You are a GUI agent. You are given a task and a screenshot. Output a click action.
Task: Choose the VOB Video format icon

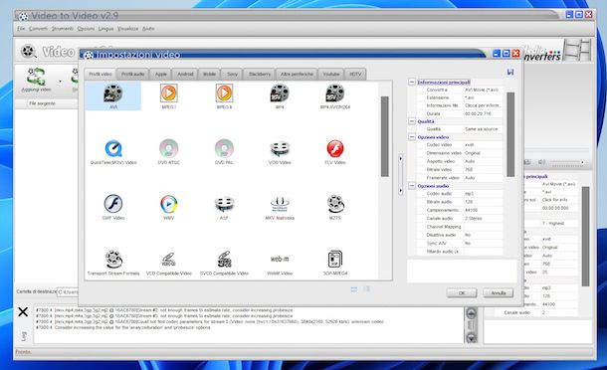tap(280, 148)
